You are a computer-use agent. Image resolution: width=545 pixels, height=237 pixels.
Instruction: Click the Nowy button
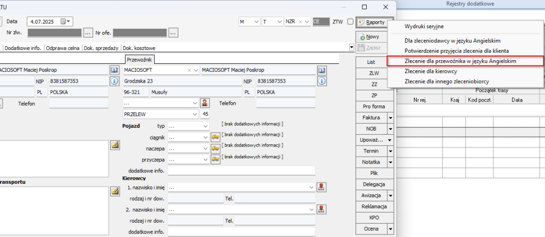(370, 37)
